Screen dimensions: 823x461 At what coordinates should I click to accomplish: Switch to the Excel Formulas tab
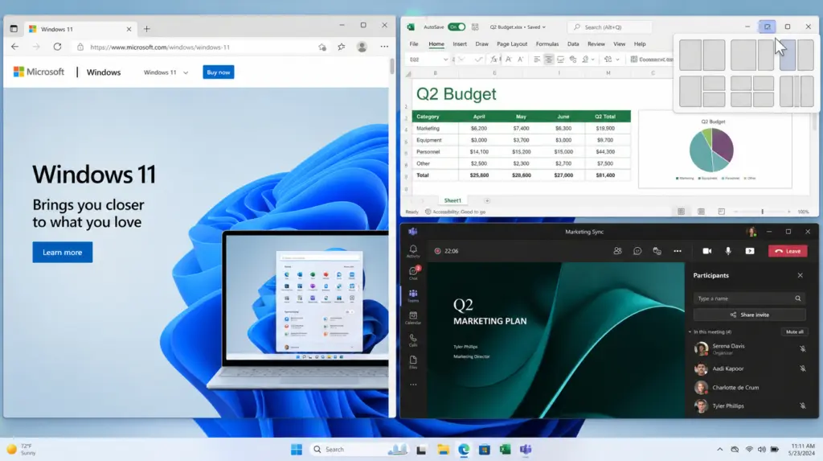coord(547,44)
